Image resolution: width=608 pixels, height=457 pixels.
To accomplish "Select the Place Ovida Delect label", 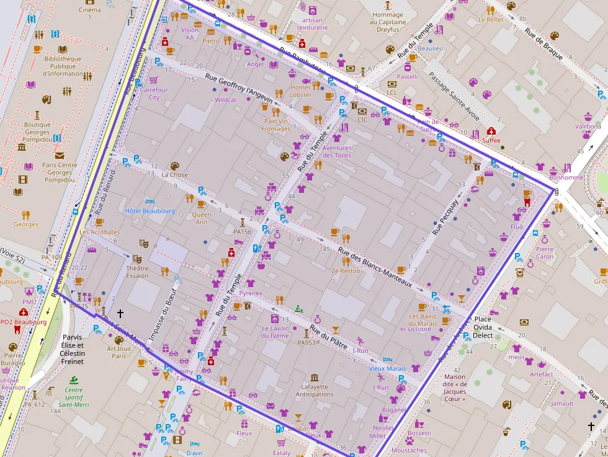I will pyautogui.click(x=483, y=327).
